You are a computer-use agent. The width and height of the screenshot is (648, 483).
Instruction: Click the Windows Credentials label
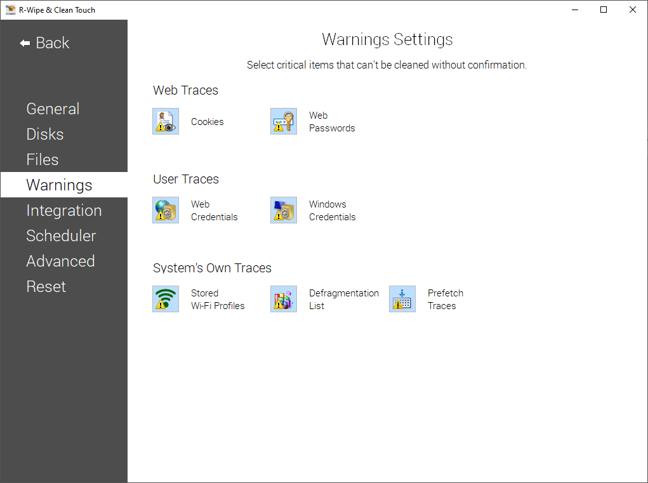pos(333,211)
